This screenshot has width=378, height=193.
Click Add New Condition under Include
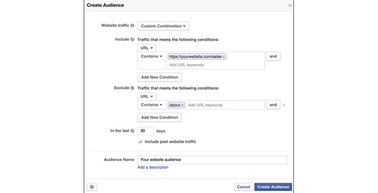pyautogui.click(x=159, y=77)
